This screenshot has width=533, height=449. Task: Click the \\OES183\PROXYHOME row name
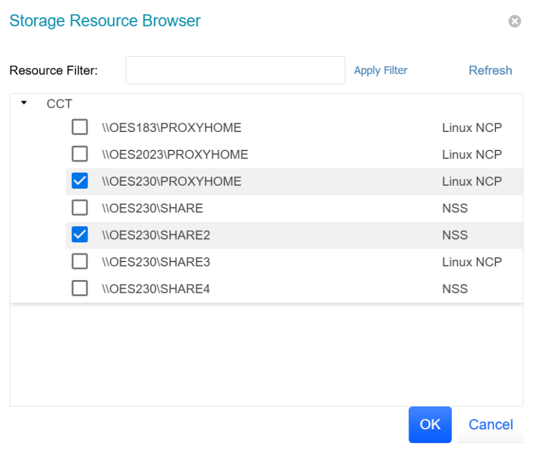[x=171, y=128]
